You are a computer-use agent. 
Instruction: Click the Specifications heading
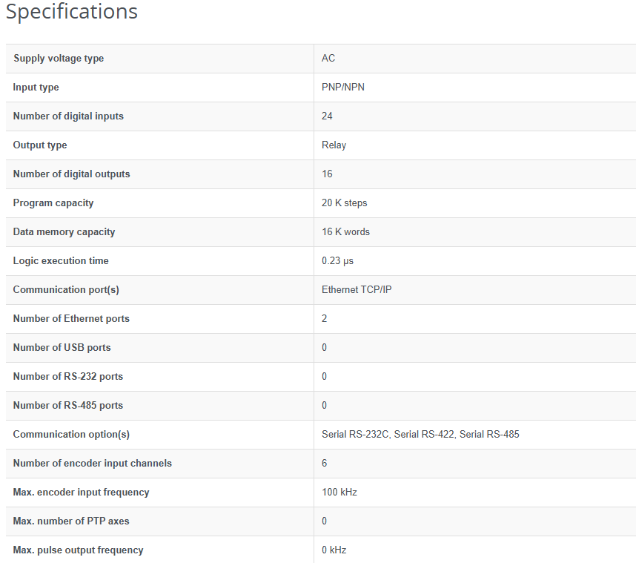[72, 13]
